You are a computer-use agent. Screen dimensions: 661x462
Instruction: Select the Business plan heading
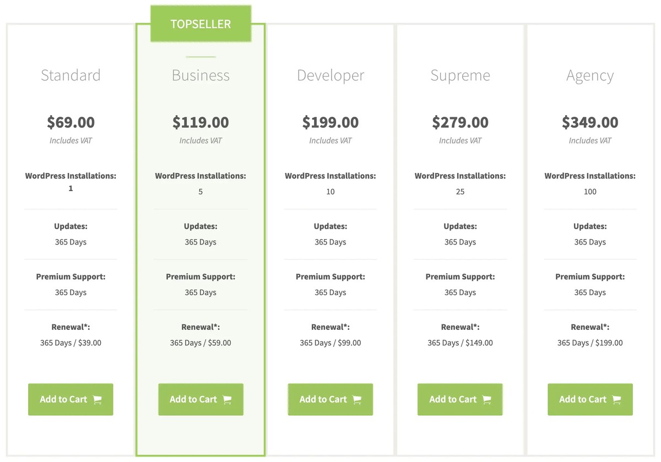point(201,75)
